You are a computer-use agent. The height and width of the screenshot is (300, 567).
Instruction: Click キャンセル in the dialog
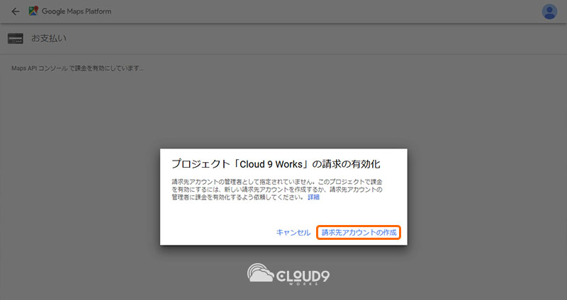293,233
